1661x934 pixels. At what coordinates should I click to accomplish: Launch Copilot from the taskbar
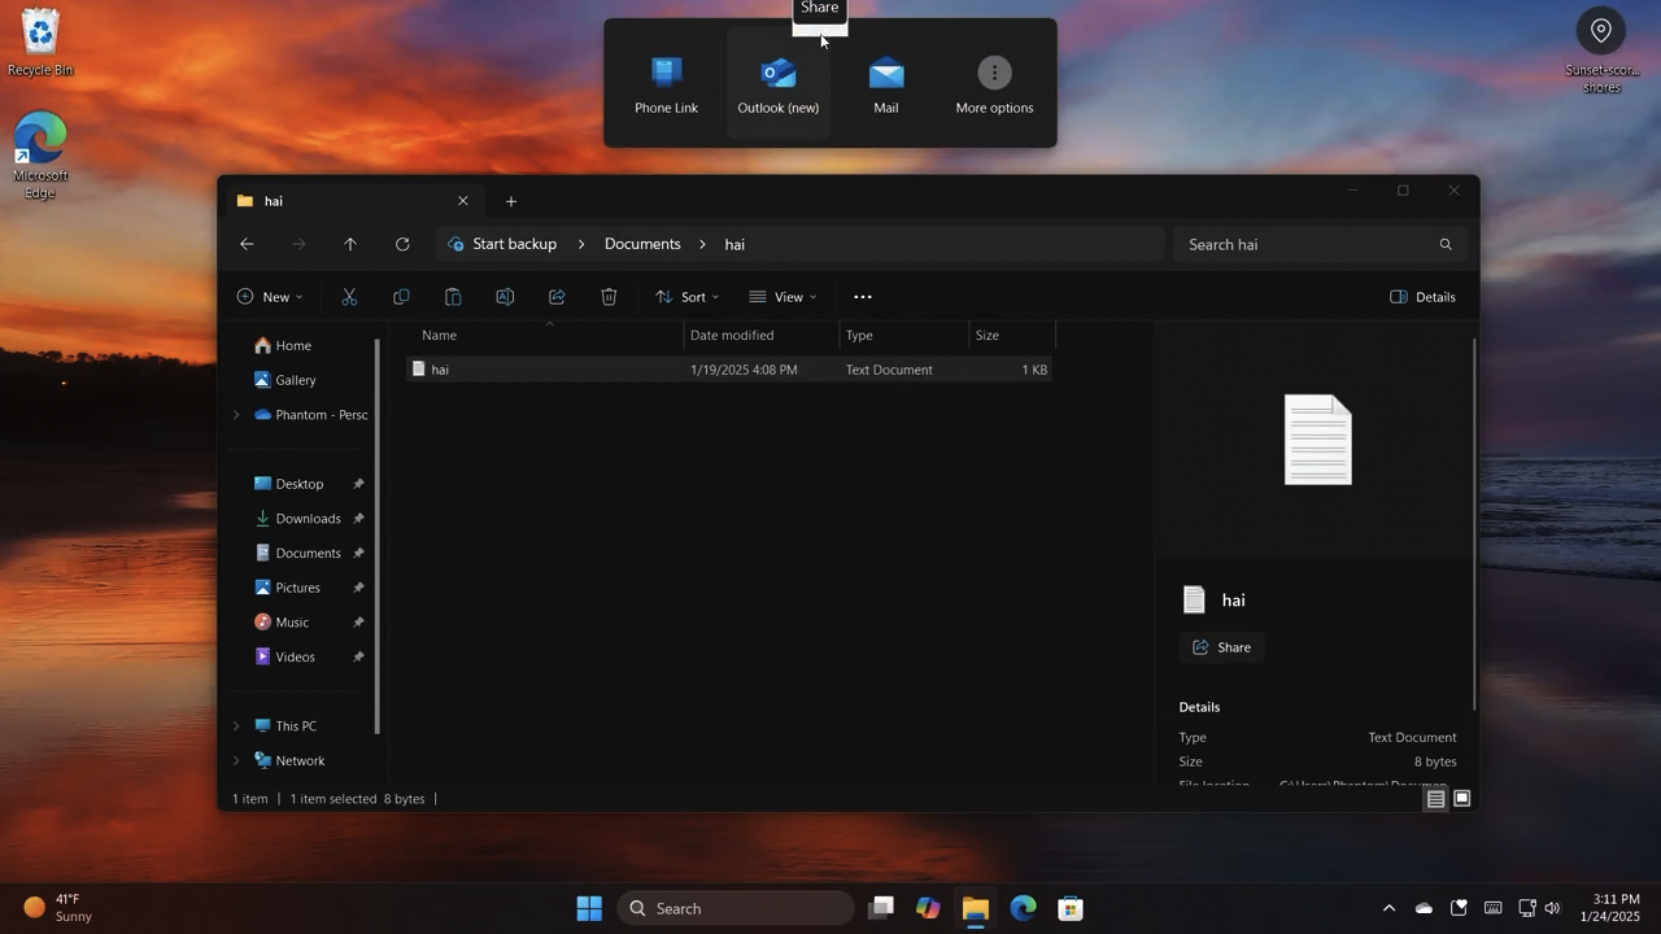coord(928,908)
